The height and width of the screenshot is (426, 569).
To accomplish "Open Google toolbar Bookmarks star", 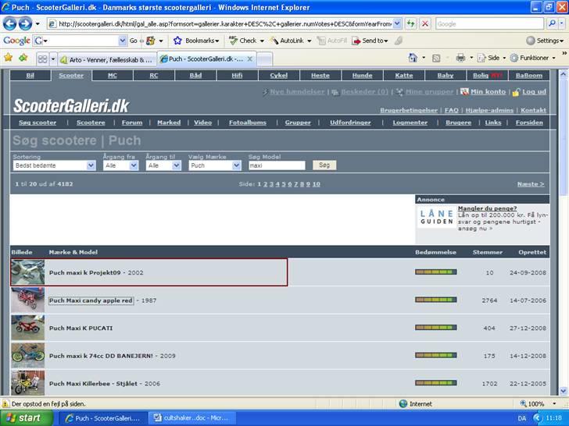I will point(178,41).
